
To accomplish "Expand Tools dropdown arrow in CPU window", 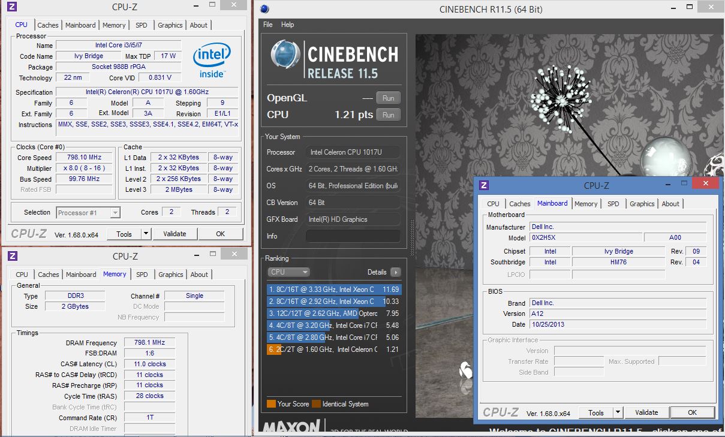I will [x=146, y=234].
